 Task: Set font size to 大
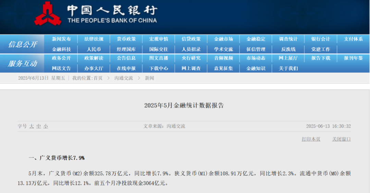pyautogui.click(x=32, y=126)
